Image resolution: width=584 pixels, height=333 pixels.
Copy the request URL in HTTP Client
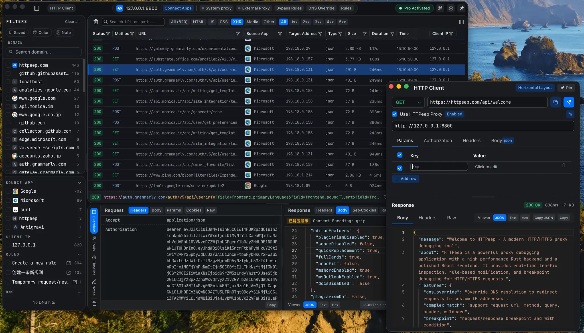coord(555,102)
